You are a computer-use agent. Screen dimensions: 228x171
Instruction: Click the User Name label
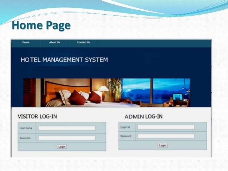point(26,128)
